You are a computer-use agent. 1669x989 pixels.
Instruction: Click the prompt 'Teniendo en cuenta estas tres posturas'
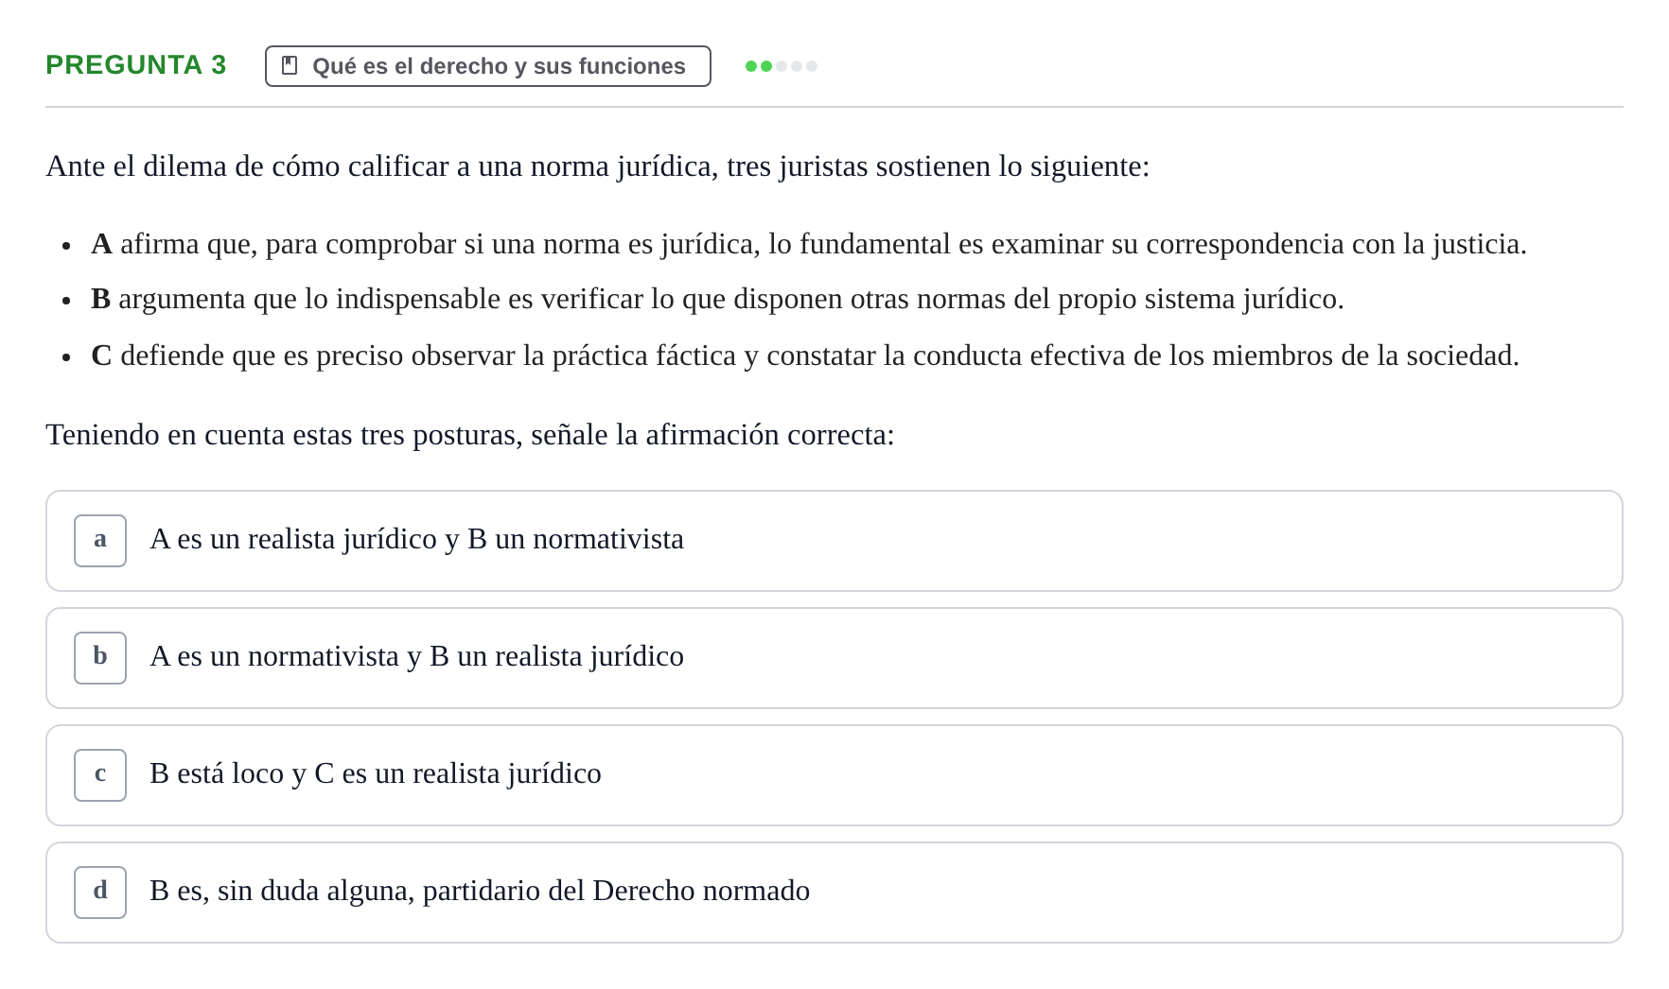tap(470, 435)
